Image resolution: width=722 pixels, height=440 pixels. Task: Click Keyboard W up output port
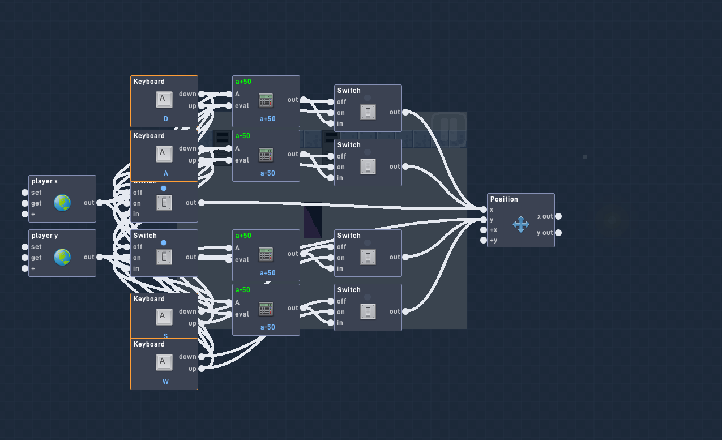coord(202,369)
